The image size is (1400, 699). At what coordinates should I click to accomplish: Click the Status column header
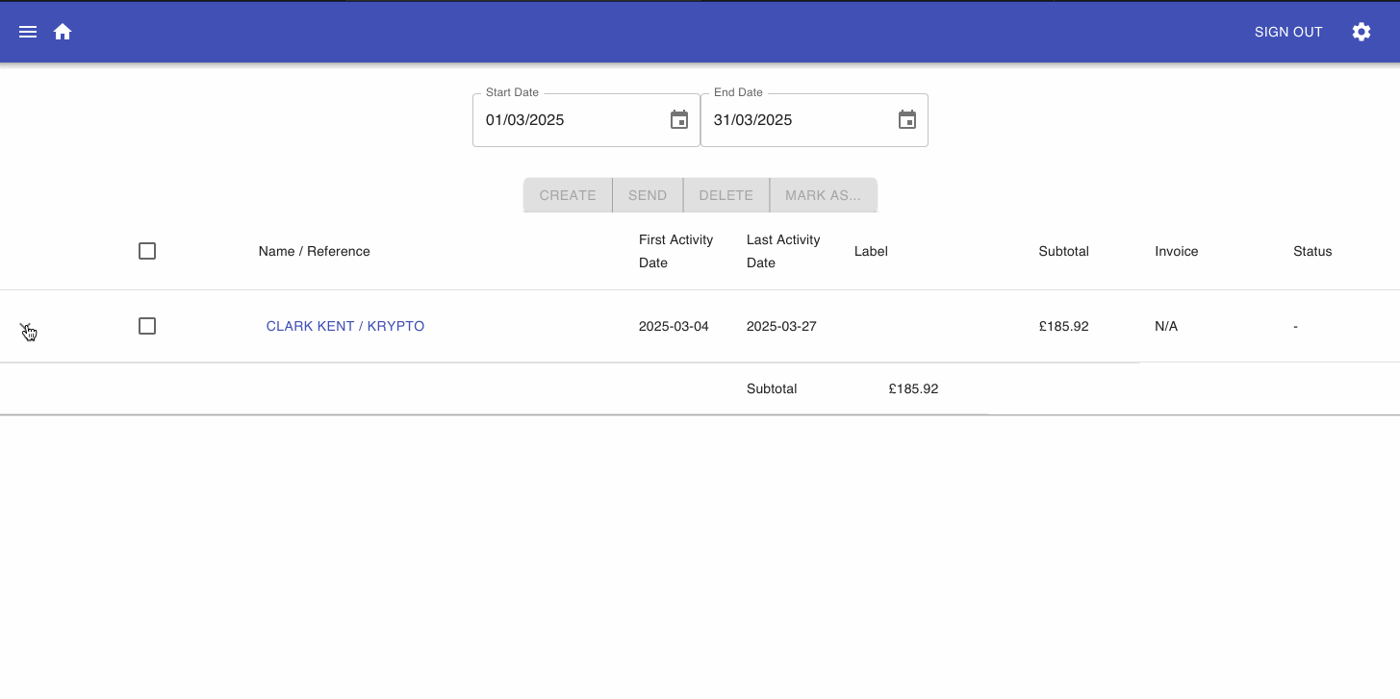pos(1312,251)
